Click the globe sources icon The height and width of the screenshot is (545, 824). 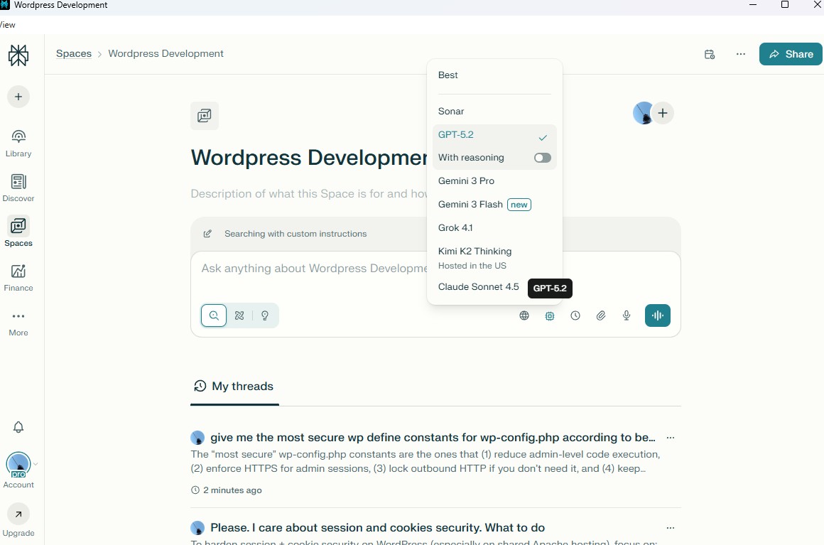[x=524, y=315]
